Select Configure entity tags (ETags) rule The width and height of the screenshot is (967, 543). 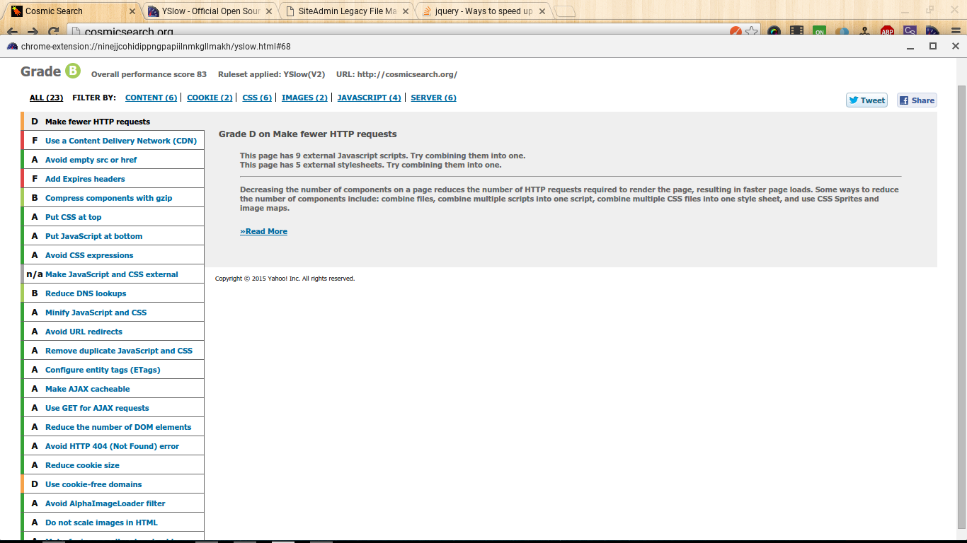[x=113, y=370]
